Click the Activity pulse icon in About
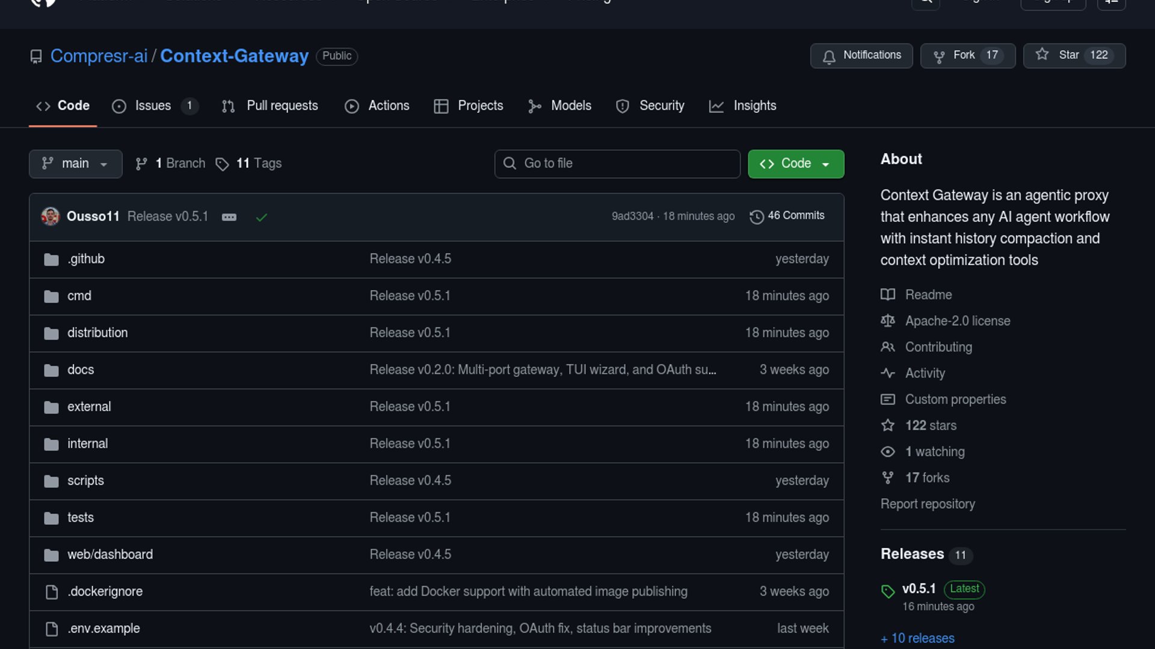 [x=887, y=373]
